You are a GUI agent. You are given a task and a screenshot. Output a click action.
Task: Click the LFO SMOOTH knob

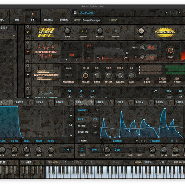(x=175, y=149)
